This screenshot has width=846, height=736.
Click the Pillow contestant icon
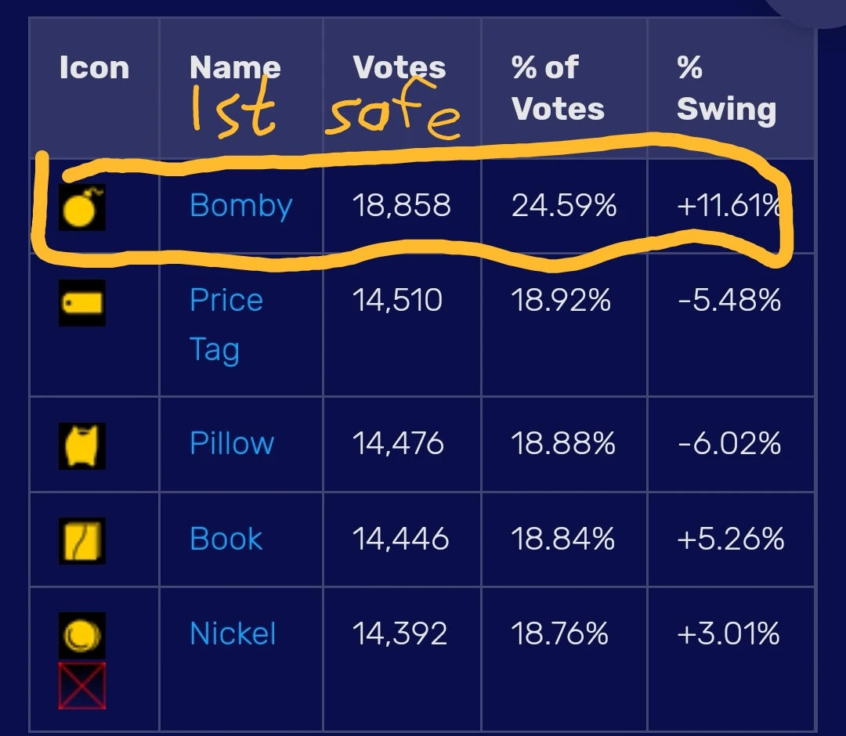82,446
